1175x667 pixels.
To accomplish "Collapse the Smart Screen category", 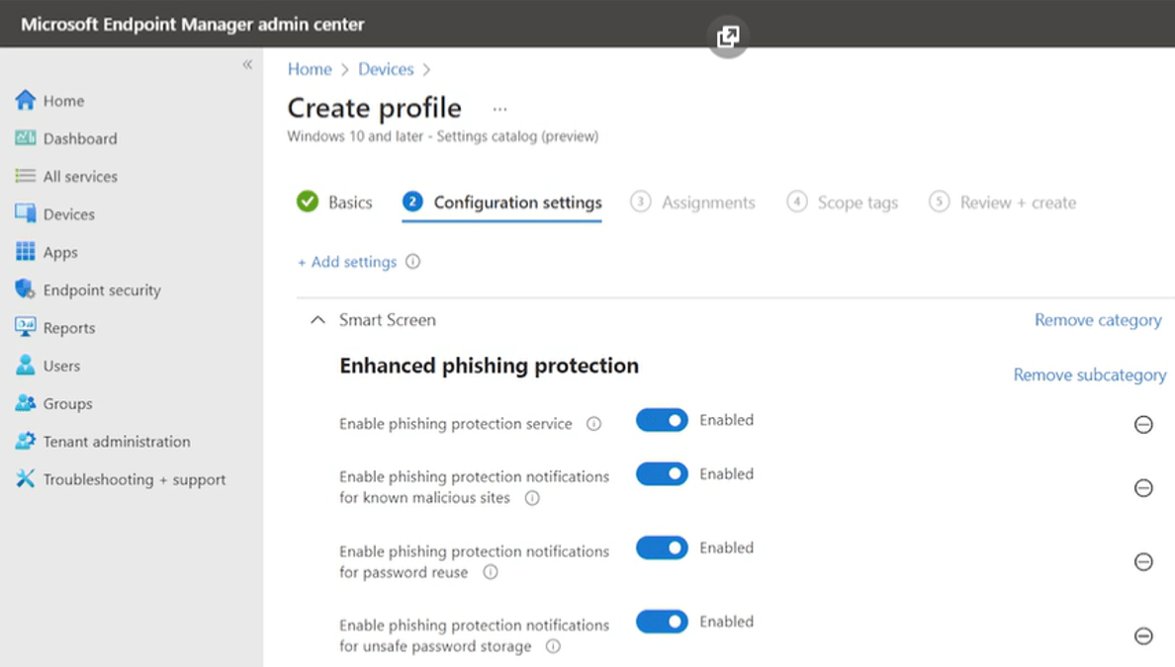I will 317,319.
